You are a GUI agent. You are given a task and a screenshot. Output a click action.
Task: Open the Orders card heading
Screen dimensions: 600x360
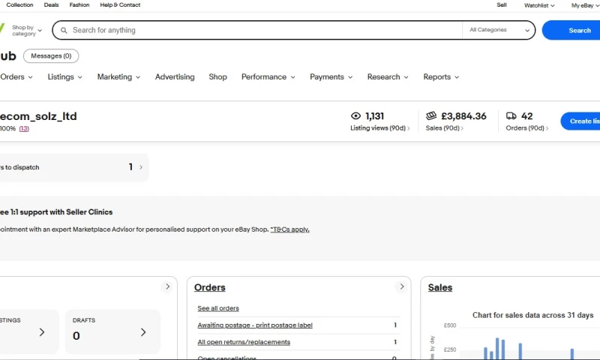pyautogui.click(x=210, y=287)
